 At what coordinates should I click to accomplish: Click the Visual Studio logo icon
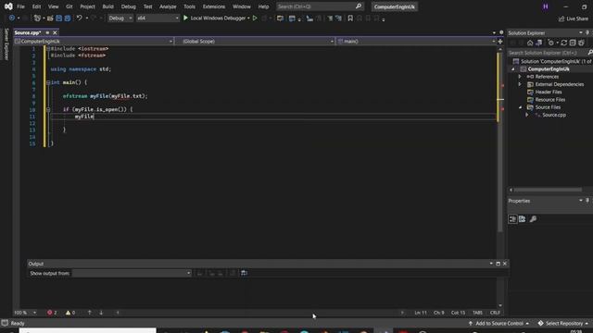pyautogui.click(x=8, y=6)
